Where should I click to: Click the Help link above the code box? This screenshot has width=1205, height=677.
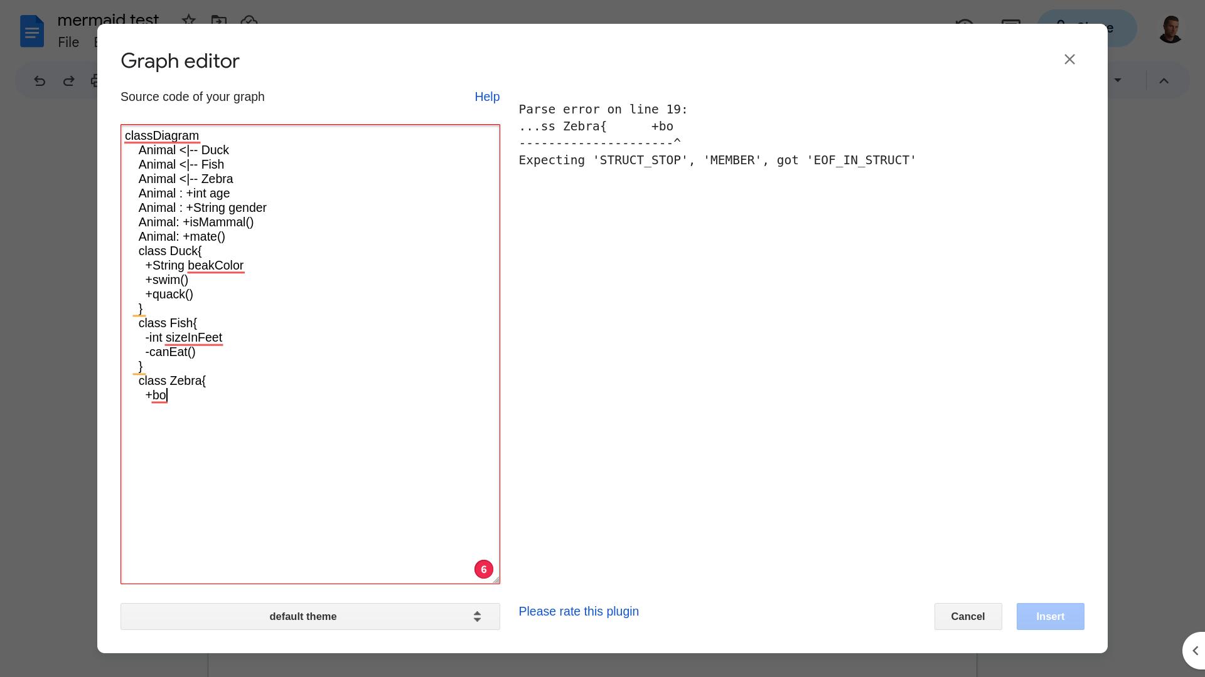tap(487, 97)
